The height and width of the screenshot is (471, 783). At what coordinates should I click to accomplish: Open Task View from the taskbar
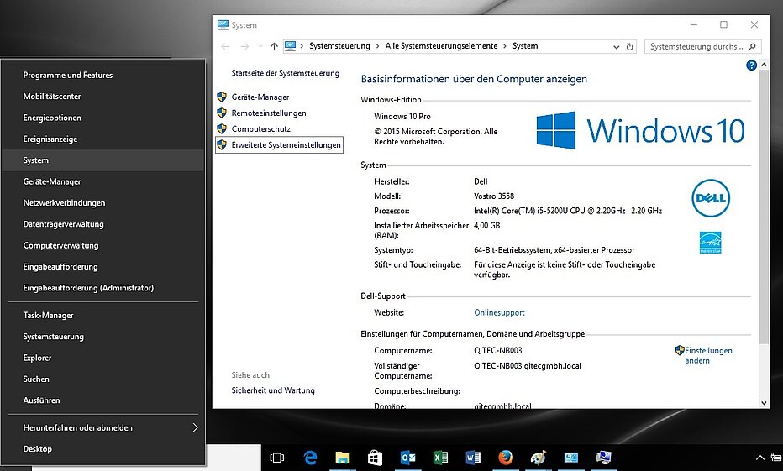pyautogui.click(x=277, y=458)
